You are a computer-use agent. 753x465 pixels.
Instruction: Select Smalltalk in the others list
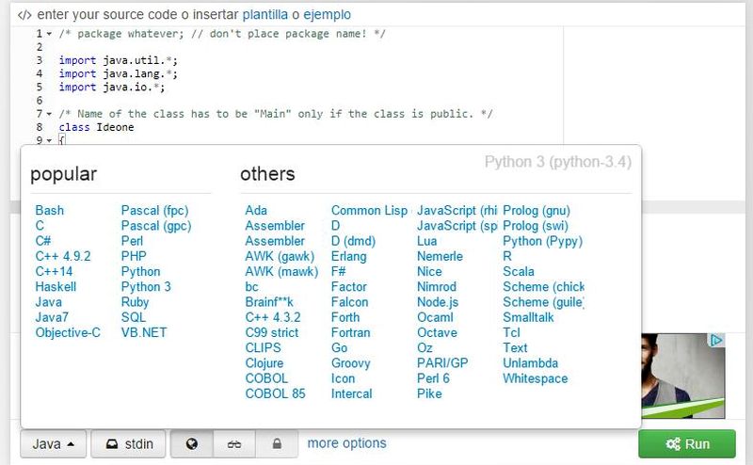tap(528, 317)
